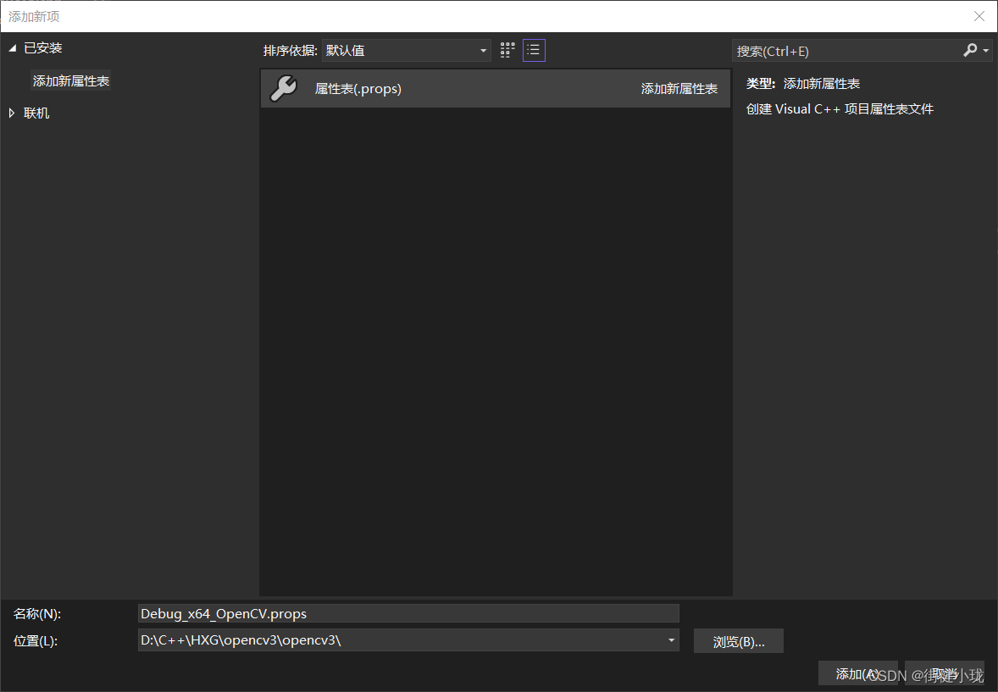Switch to small icons grid view
The width and height of the screenshot is (998, 692).
(x=507, y=50)
